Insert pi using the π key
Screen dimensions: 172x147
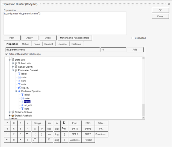[x=49, y=140]
